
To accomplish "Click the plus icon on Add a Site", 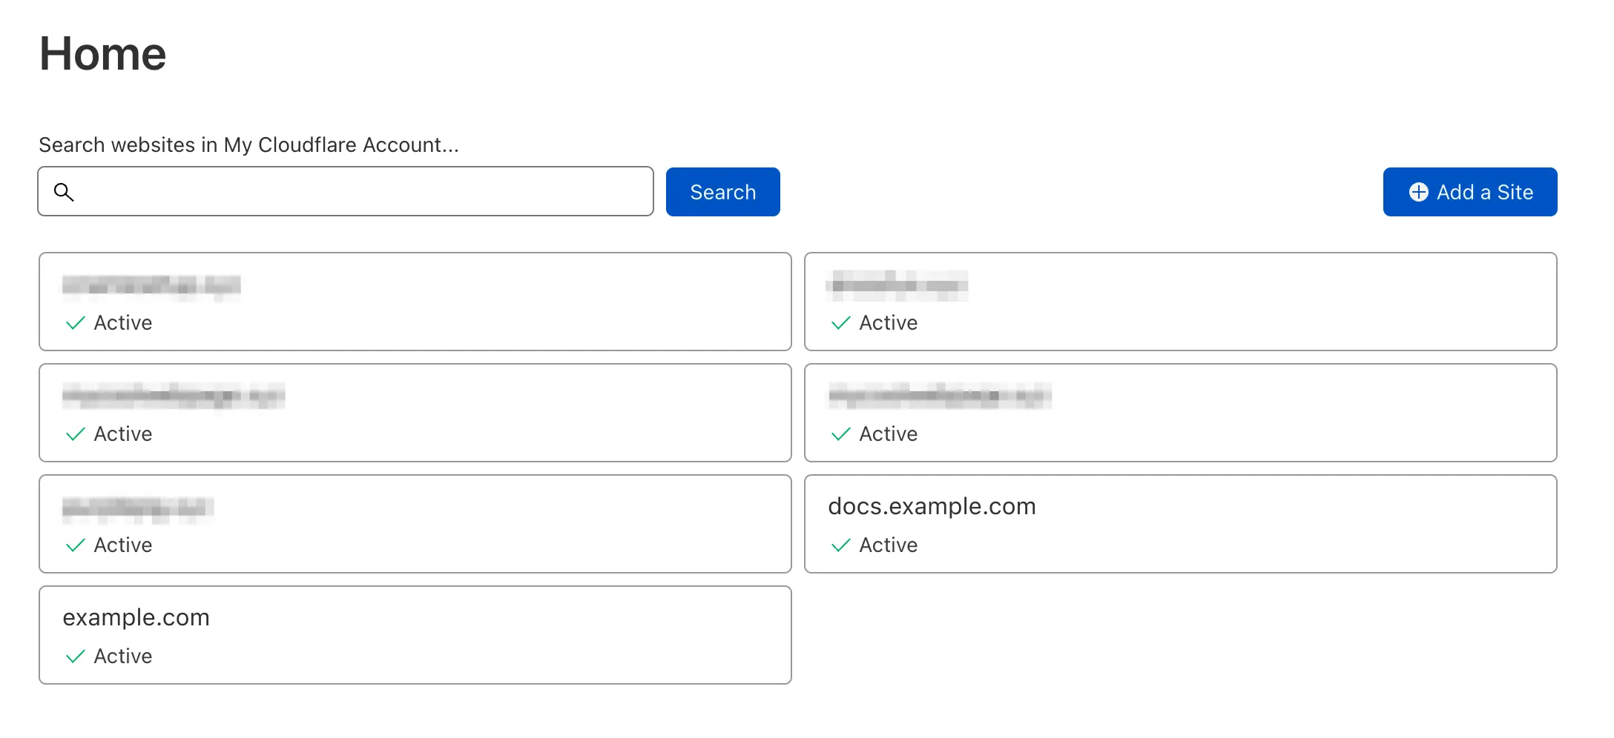I will [x=1419, y=191].
